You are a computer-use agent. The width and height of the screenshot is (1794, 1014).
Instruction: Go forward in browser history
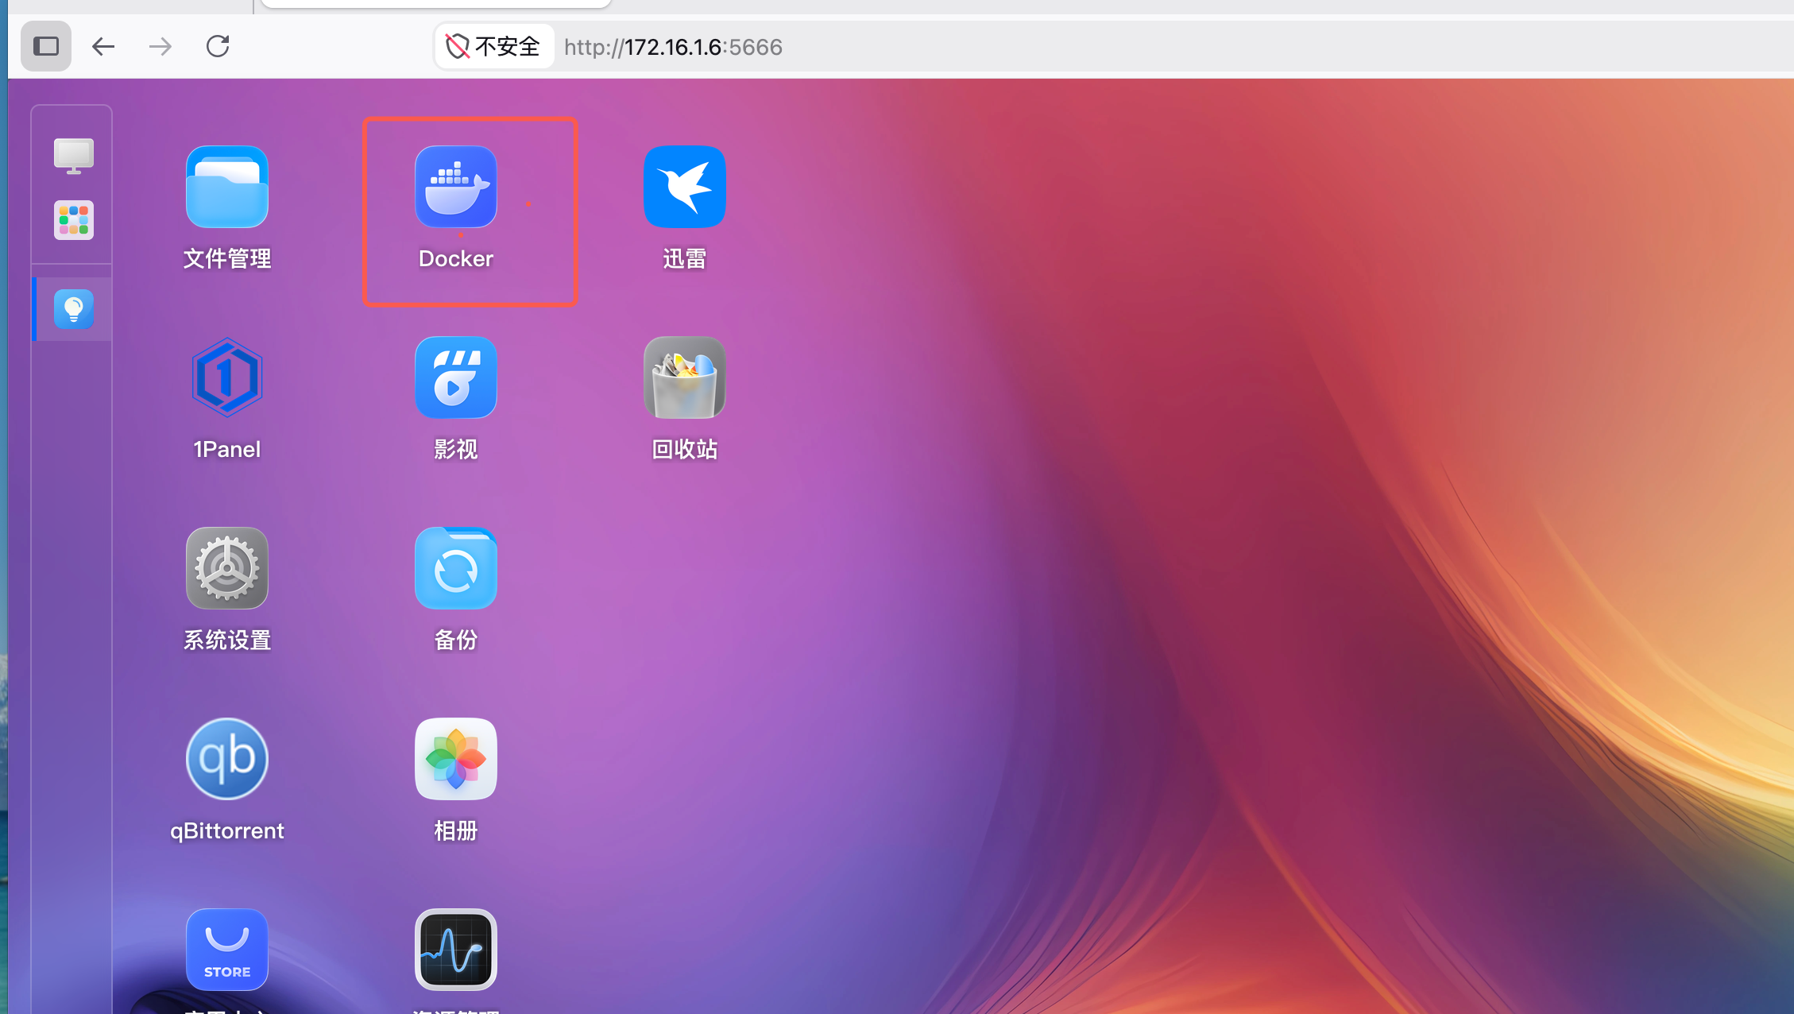point(160,46)
